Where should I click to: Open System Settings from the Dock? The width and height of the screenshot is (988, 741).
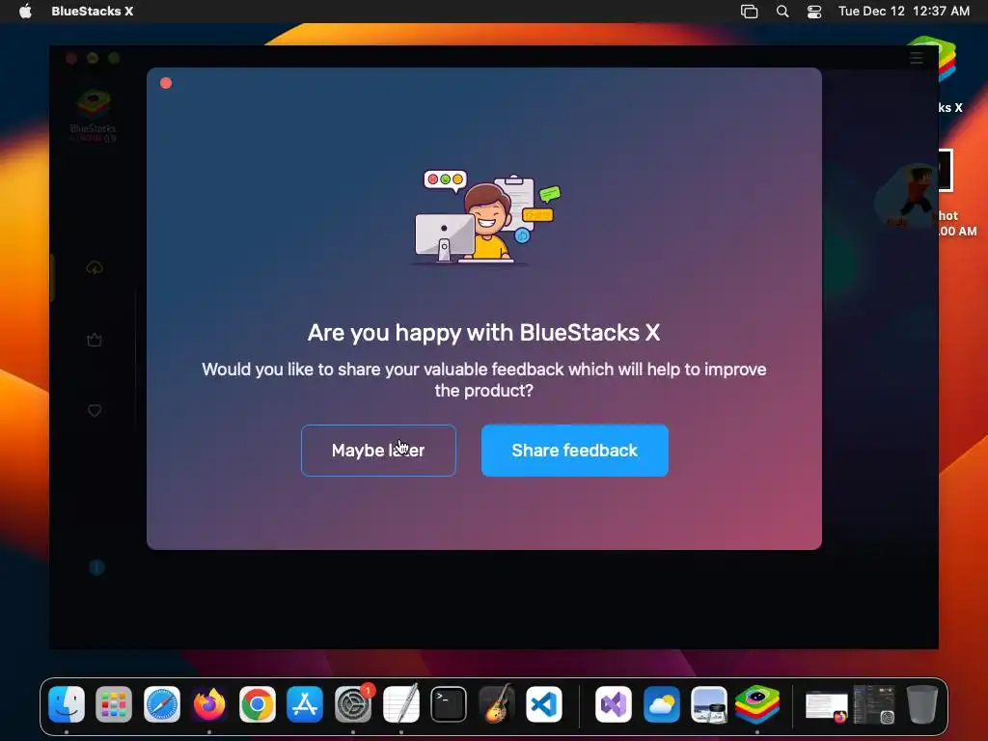[353, 703]
